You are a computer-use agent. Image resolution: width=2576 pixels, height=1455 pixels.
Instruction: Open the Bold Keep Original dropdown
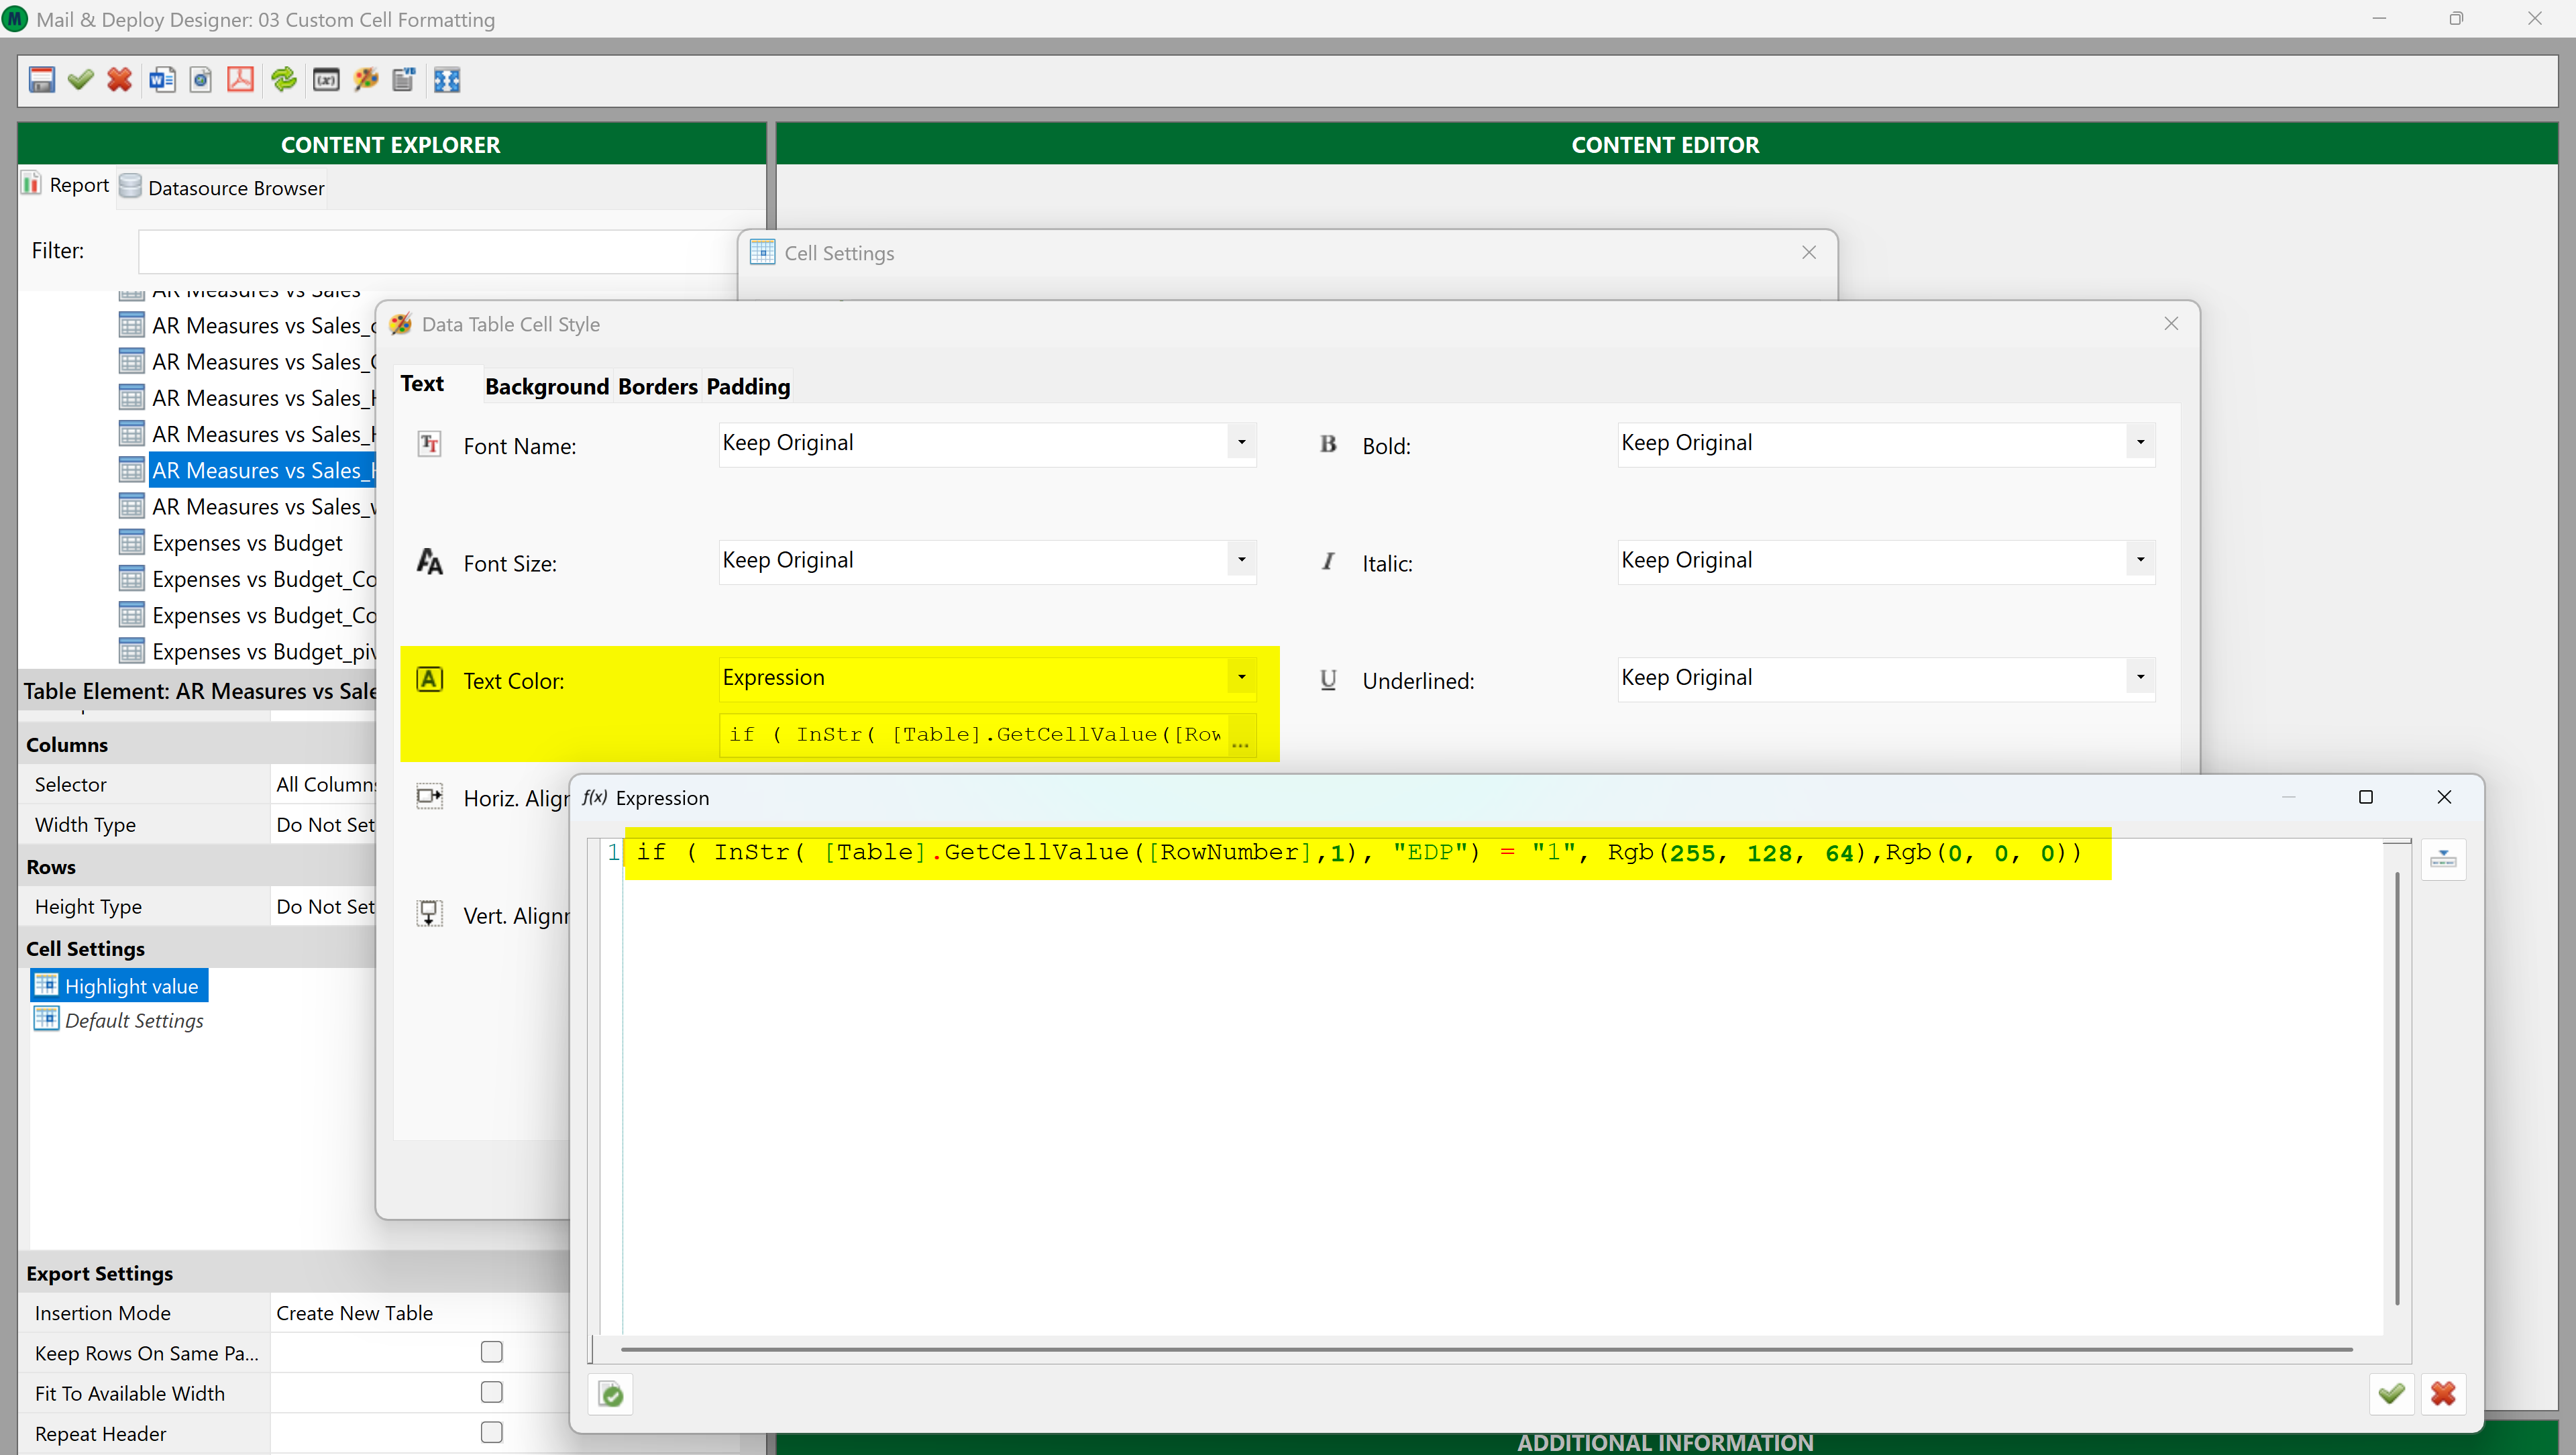[2140, 443]
